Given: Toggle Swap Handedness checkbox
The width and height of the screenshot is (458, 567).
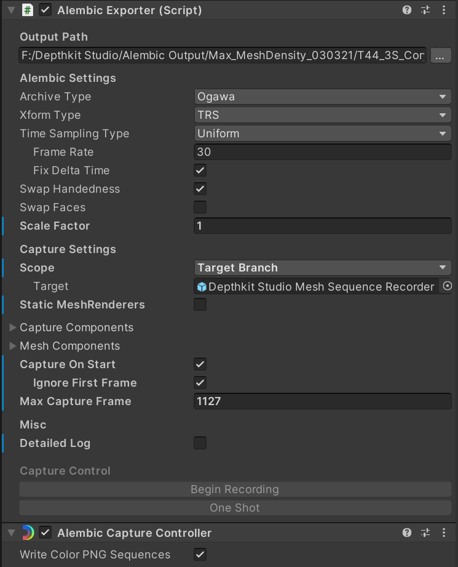Looking at the screenshot, I should (200, 189).
